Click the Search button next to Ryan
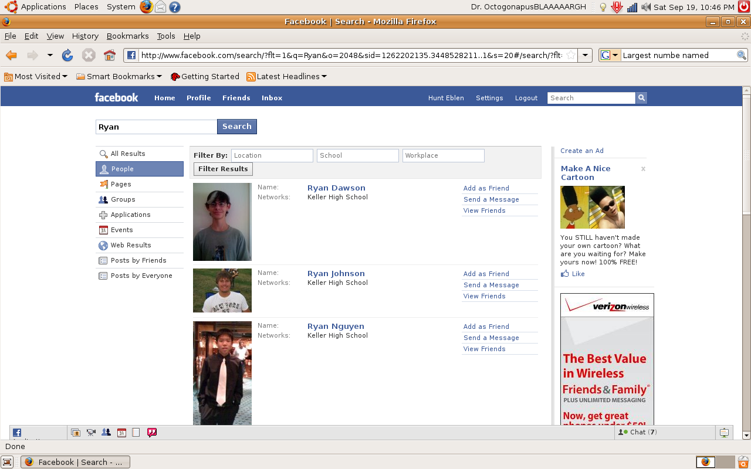 click(x=236, y=126)
